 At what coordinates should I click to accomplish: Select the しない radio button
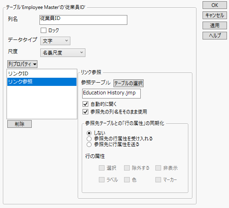[x=89, y=133]
